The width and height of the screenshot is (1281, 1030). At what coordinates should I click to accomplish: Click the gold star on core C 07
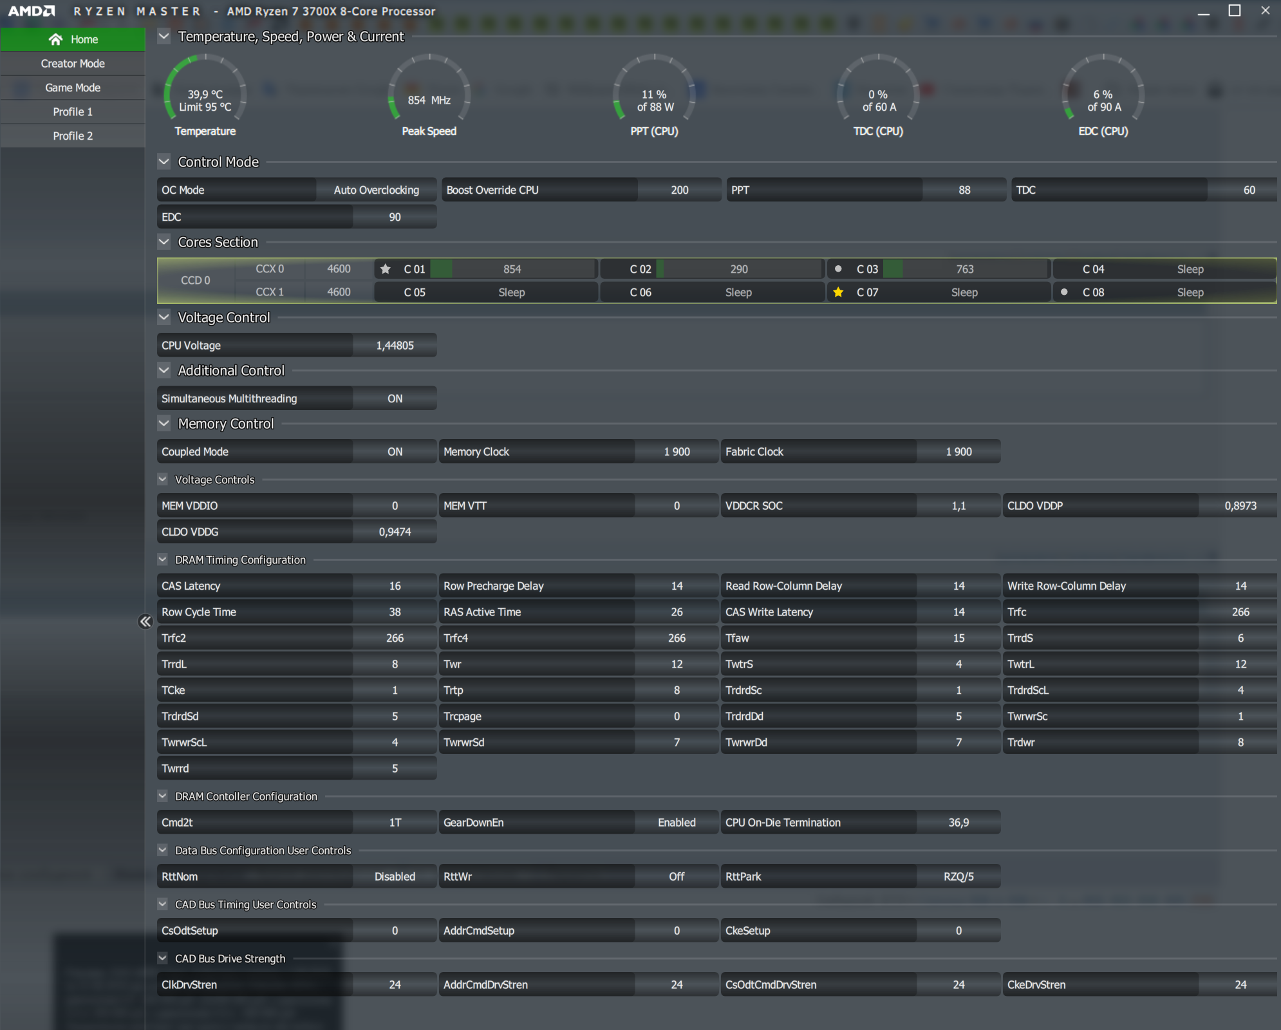838,292
